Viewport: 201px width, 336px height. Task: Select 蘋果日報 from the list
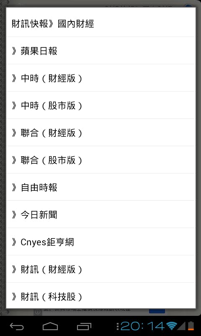click(x=101, y=50)
